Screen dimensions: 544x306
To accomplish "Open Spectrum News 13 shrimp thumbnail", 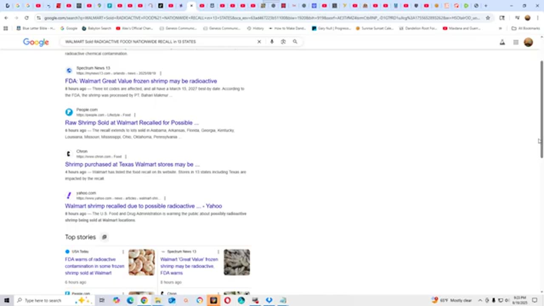I will pyautogui.click(x=237, y=262).
